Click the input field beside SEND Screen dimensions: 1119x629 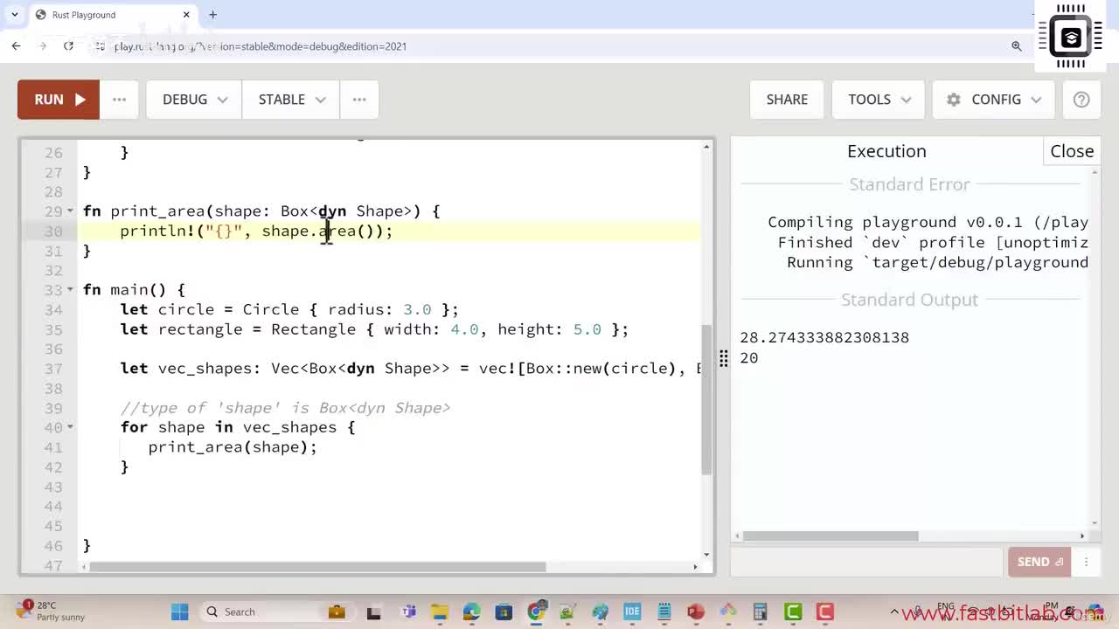pos(866,562)
